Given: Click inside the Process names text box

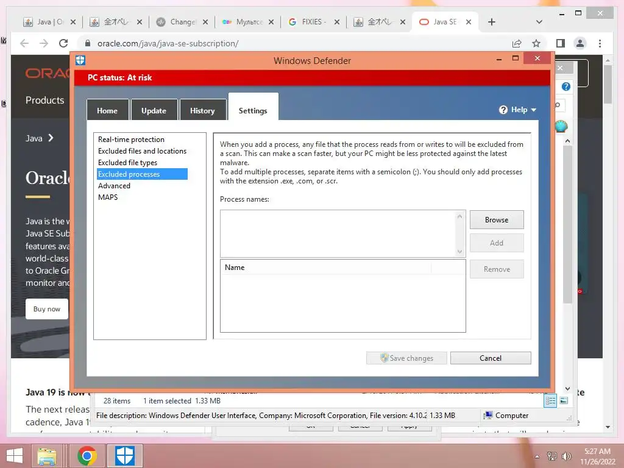Looking at the screenshot, I should coord(338,233).
